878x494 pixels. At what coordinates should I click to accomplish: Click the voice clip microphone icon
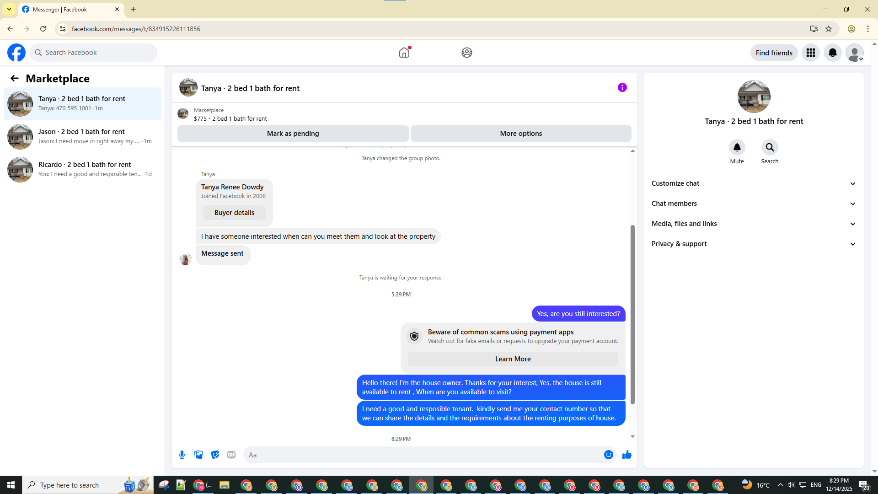(182, 455)
